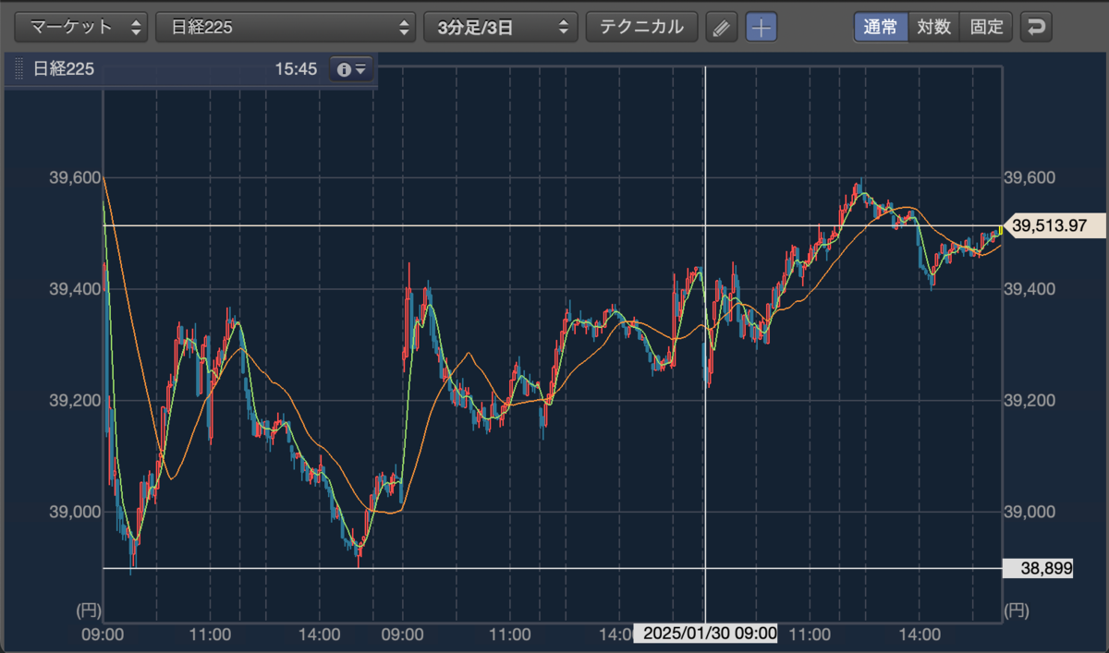Open the 3分足/3日 timeframe dropdown
The width and height of the screenshot is (1109, 653).
(x=501, y=27)
